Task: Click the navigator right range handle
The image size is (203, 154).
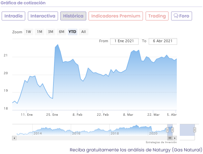Action: click(x=172, y=130)
